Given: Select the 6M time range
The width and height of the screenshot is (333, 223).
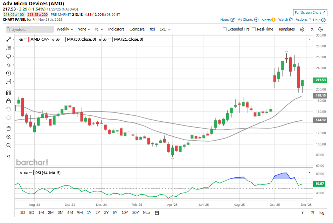Looking at the screenshot, I should click(x=70, y=212).
